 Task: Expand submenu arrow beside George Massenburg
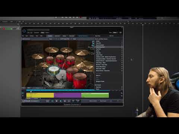(x=122, y=67)
